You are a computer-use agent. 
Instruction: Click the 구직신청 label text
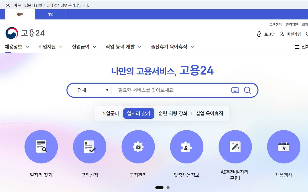click(x=89, y=175)
